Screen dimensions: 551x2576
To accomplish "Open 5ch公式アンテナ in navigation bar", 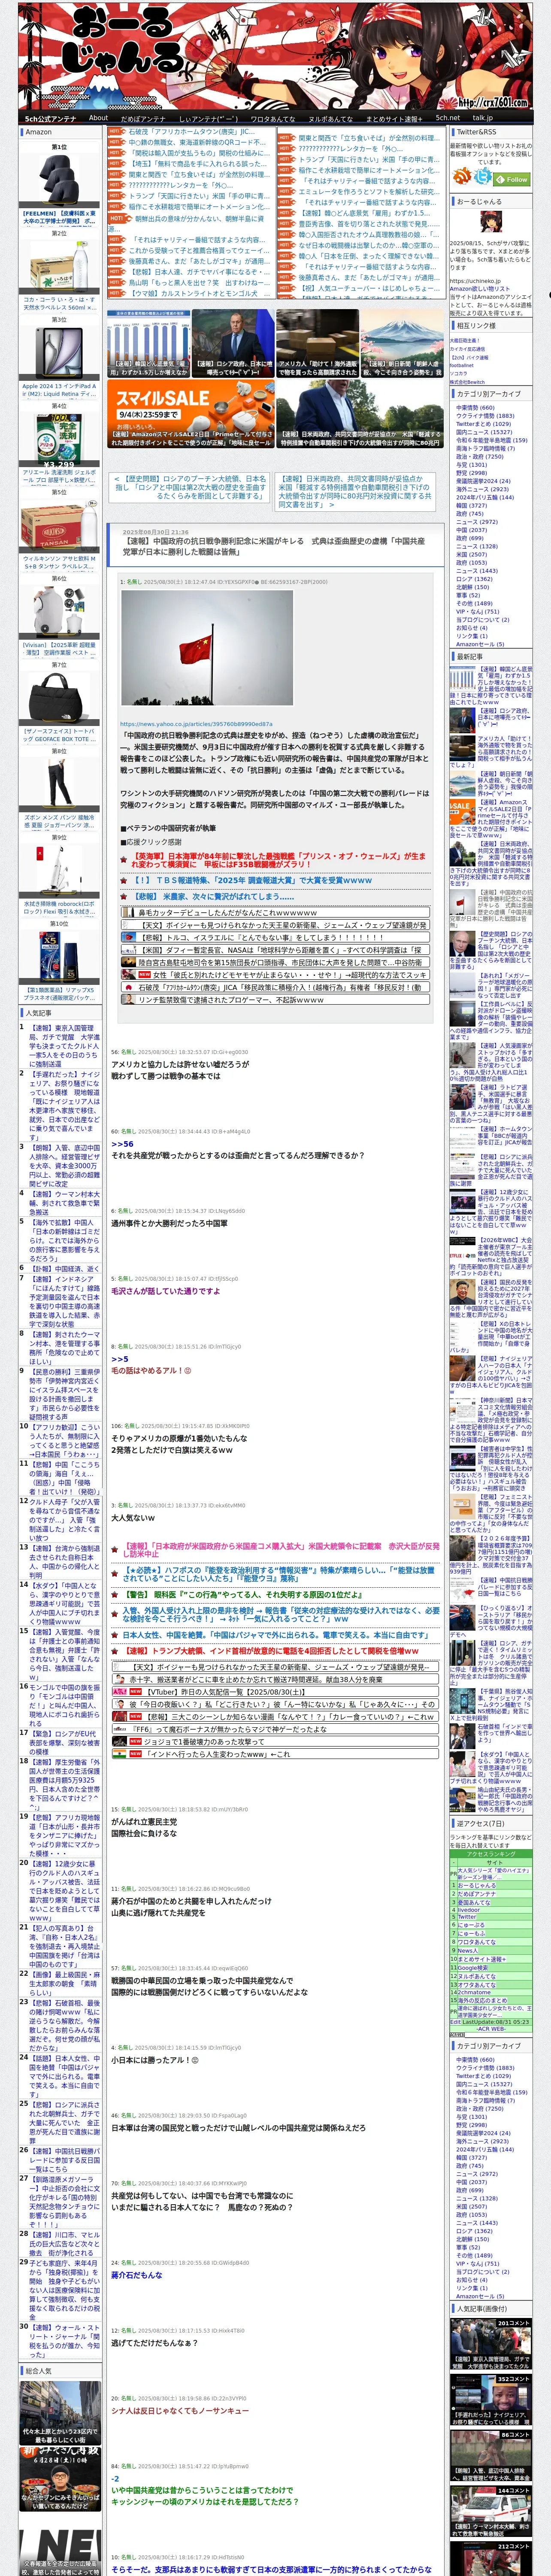I will (50, 118).
